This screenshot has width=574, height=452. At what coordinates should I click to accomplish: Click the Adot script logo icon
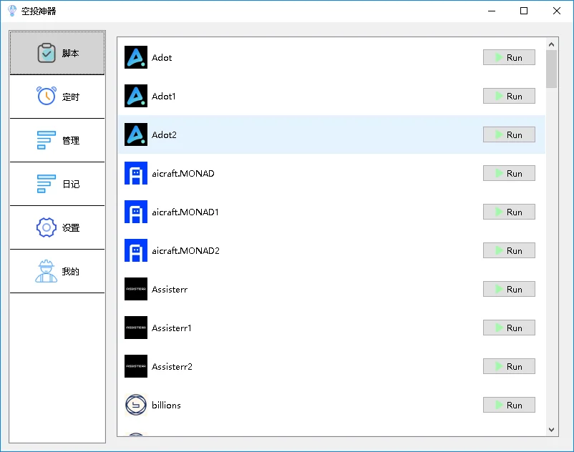(136, 57)
